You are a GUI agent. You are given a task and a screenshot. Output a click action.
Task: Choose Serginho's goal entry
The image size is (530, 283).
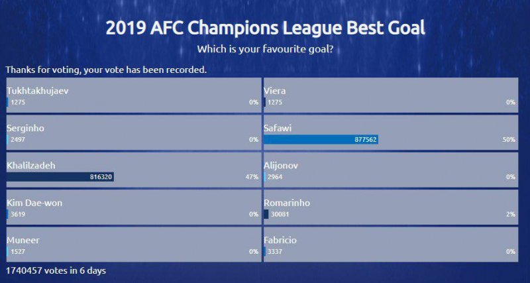click(x=26, y=128)
